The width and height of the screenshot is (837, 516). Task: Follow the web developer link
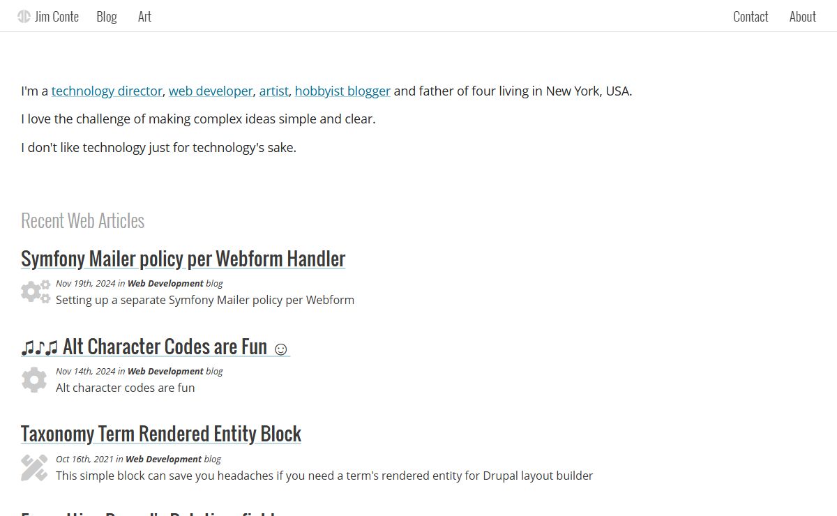[x=211, y=91]
